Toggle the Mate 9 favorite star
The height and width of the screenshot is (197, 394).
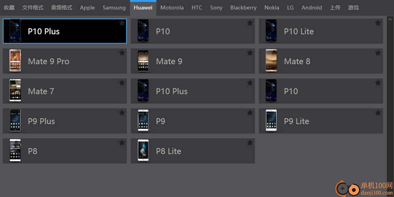coord(250,53)
